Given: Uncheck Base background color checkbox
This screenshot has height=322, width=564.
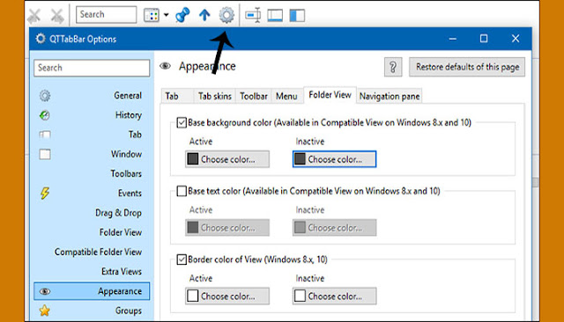Looking at the screenshot, I should (182, 123).
